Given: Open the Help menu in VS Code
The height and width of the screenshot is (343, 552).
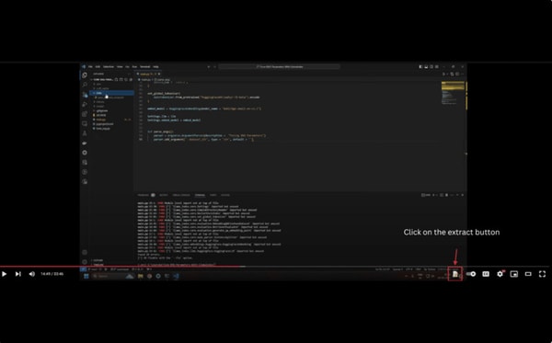Looking at the screenshot, I should tap(155, 66).
